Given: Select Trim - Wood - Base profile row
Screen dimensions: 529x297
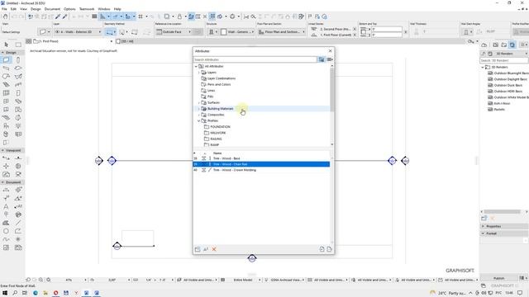Looking at the screenshot, I should coord(261,158).
